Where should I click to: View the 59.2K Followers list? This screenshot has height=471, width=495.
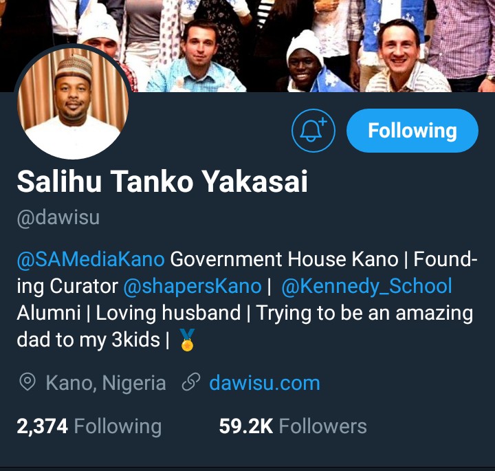pyautogui.click(x=293, y=426)
